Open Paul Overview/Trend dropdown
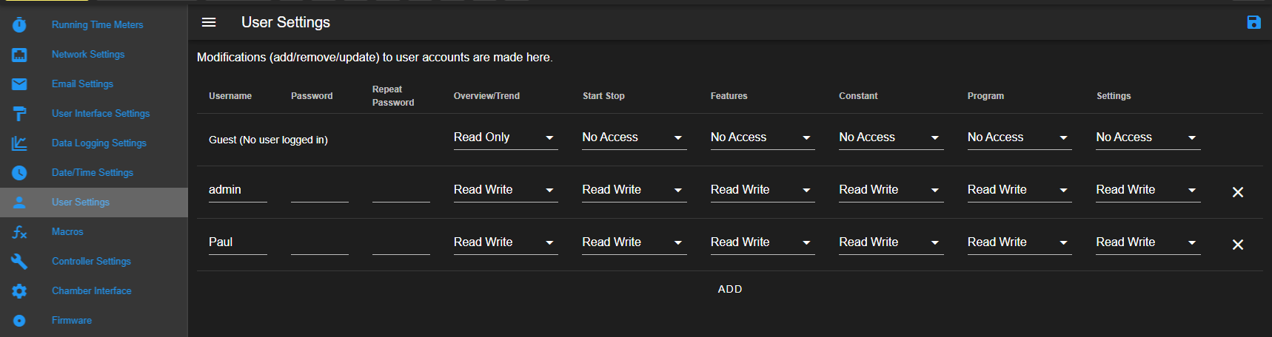Viewport: 1272px width, 337px height. (506, 242)
